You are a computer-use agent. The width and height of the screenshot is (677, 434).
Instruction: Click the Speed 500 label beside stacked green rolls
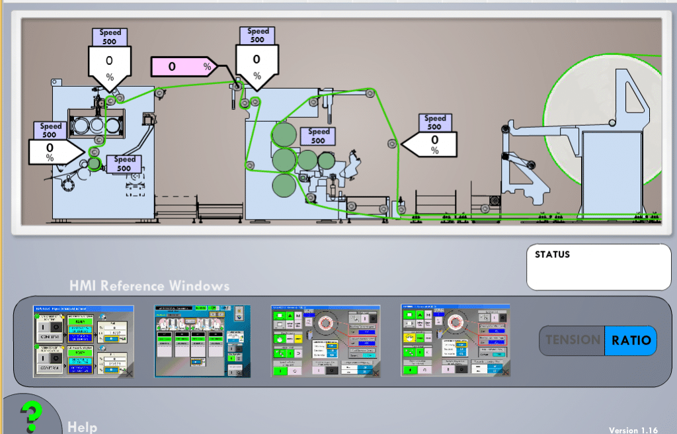pyautogui.click(x=318, y=136)
